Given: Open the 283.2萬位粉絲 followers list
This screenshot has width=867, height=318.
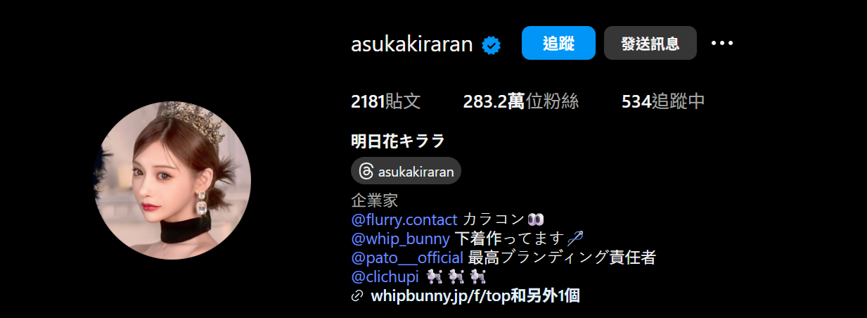Looking at the screenshot, I should pyautogui.click(x=520, y=101).
